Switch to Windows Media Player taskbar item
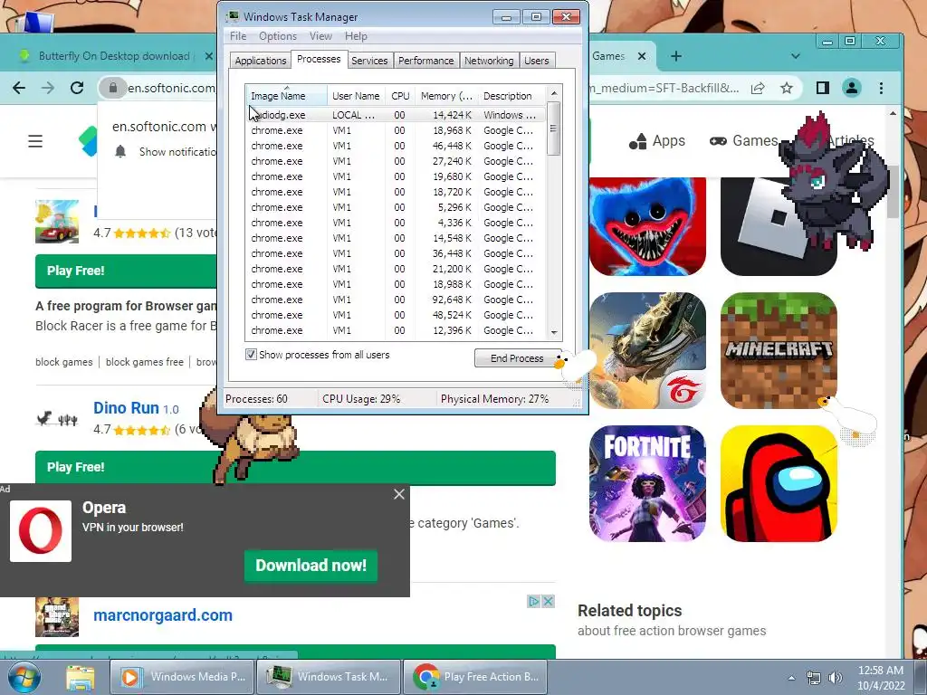This screenshot has height=695, width=927. tap(182, 677)
